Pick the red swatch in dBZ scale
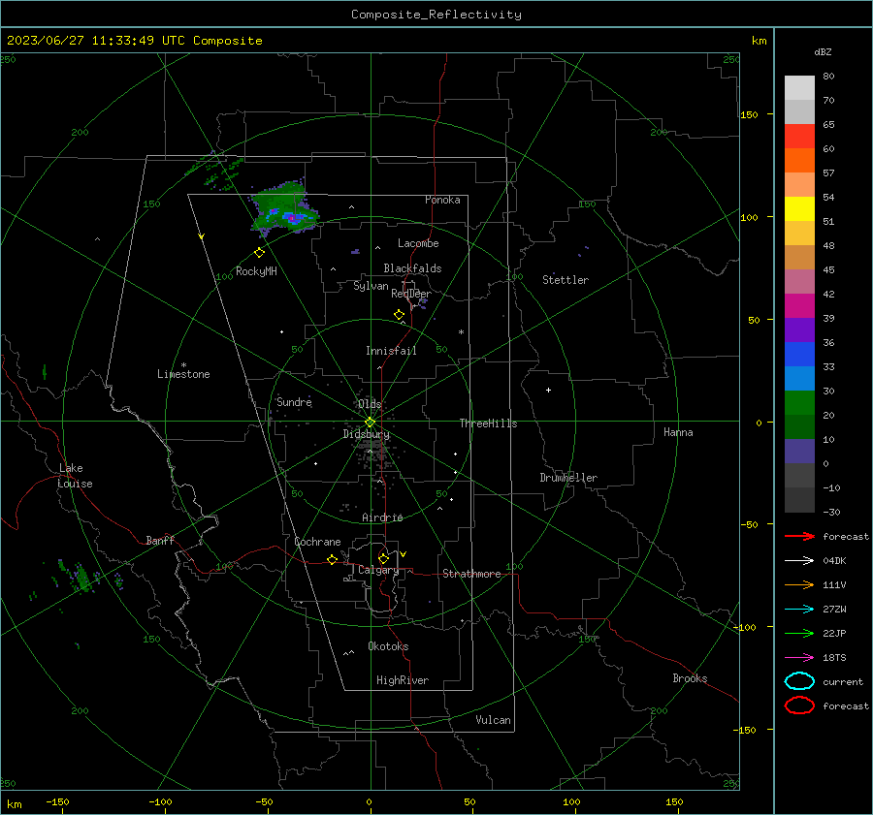 799,136
